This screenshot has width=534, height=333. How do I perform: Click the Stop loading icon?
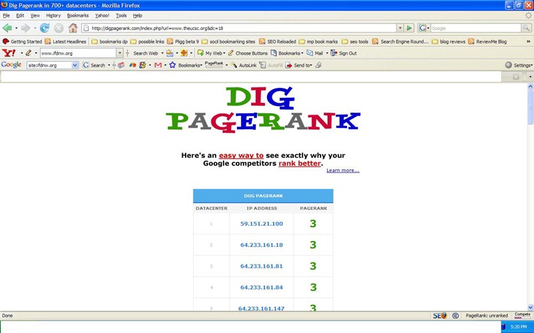[x=59, y=28]
